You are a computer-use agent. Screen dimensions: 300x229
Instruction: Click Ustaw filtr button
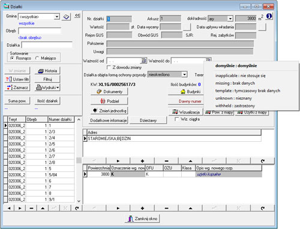click(17, 79)
